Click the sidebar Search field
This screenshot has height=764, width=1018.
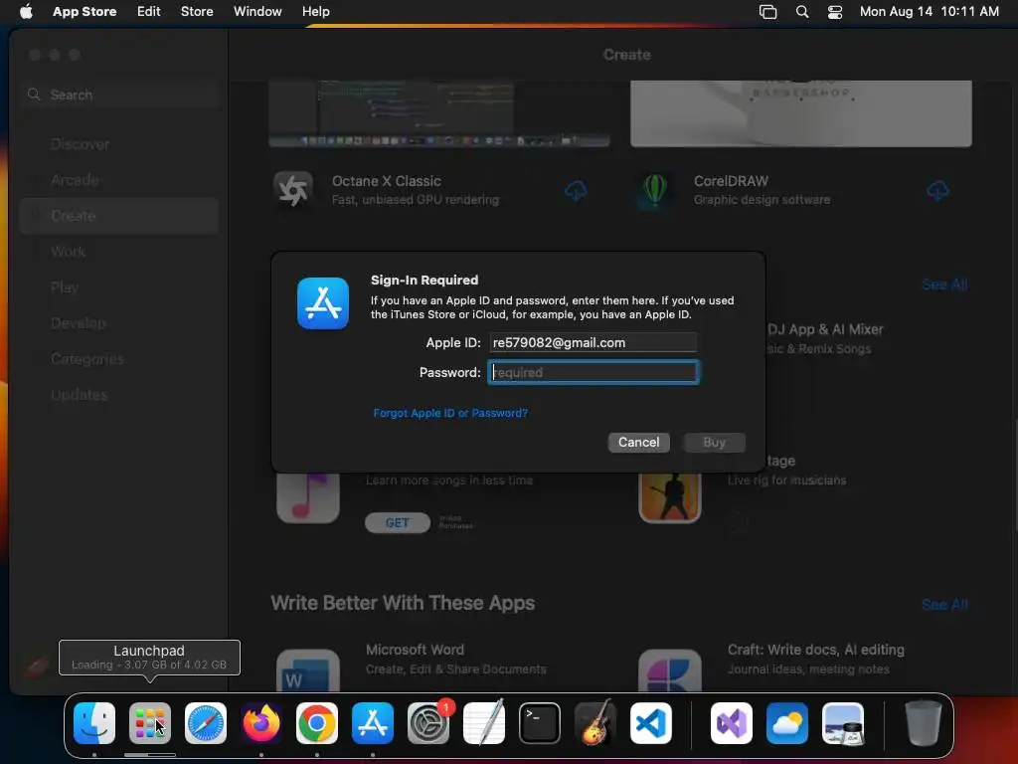tap(119, 95)
